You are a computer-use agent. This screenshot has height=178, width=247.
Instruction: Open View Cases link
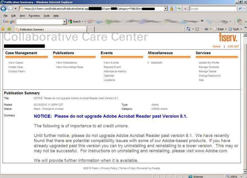[16, 62]
